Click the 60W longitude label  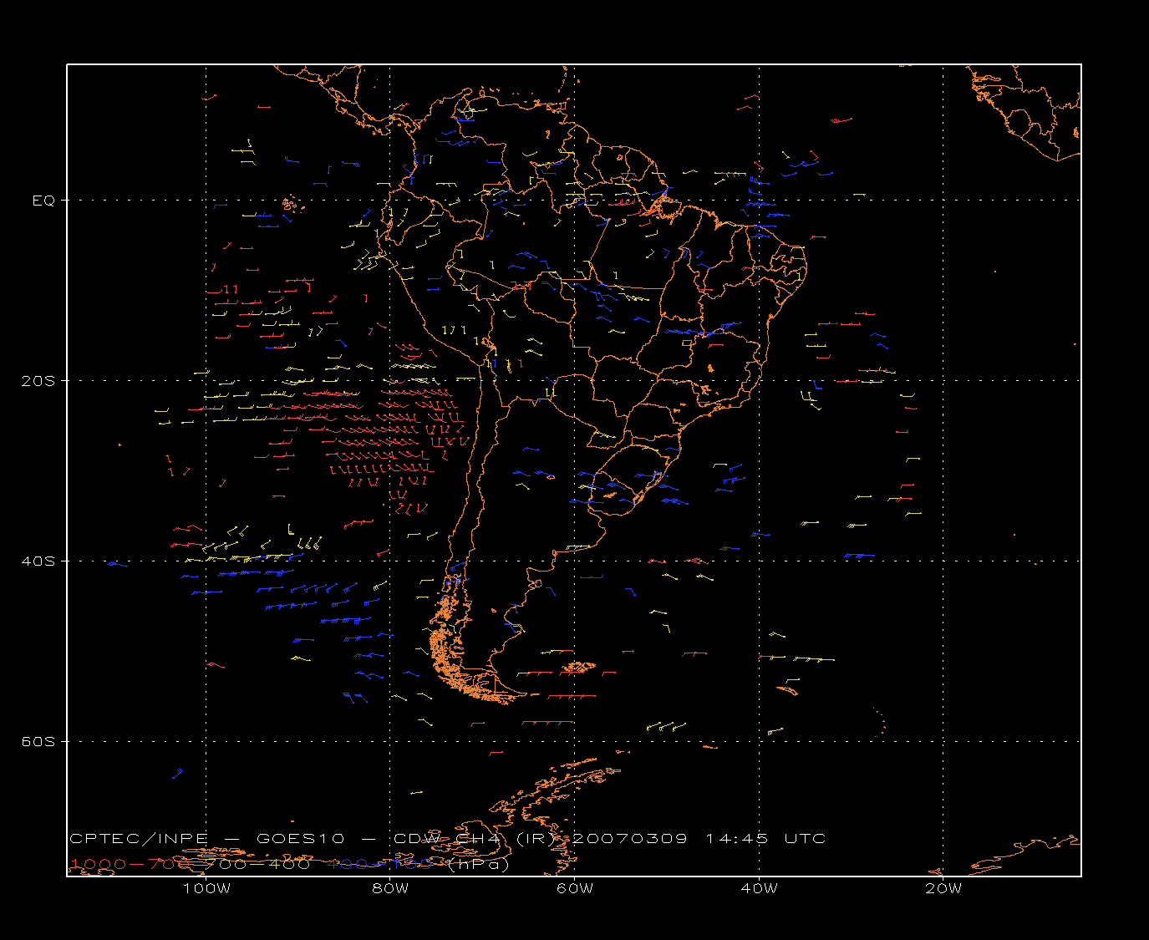575,889
